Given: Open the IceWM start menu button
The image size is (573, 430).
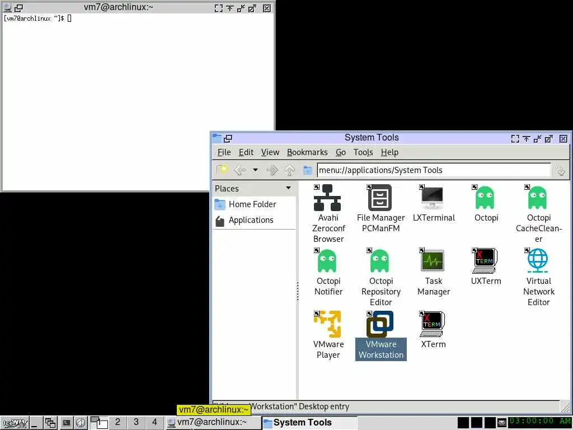Looking at the screenshot, I should (15, 423).
